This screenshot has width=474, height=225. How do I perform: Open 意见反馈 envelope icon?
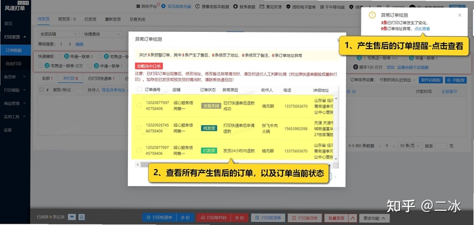tap(262, 6)
